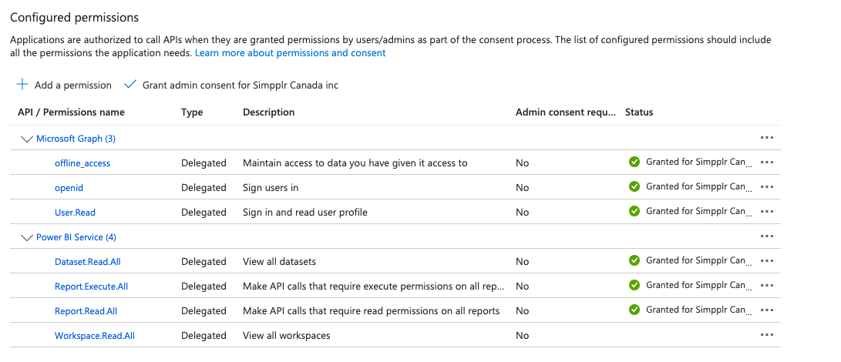Image resolution: width=841 pixels, height=362 pixels.
Task: Select the Workspace.Read.All permission link
Action: click(x=94, y=336)
